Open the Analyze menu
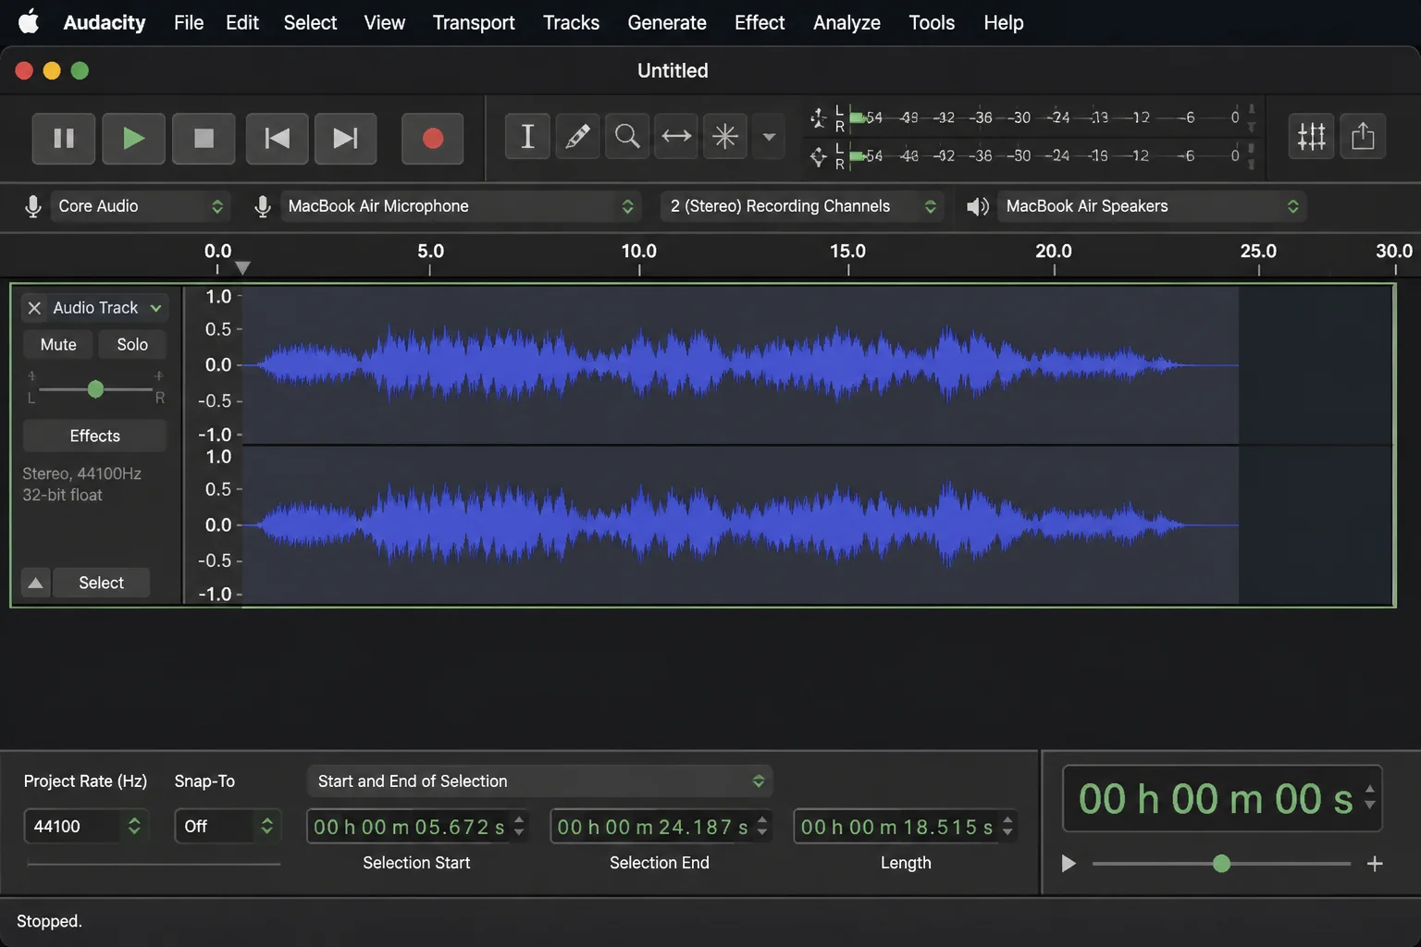This screenshot has height=947, width=1421. click(846, 22)
